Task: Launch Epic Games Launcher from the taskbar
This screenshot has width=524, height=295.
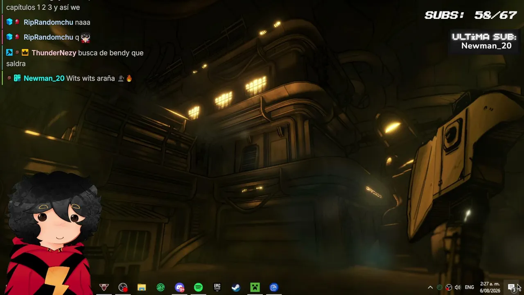Action: (x=217, y=288)
